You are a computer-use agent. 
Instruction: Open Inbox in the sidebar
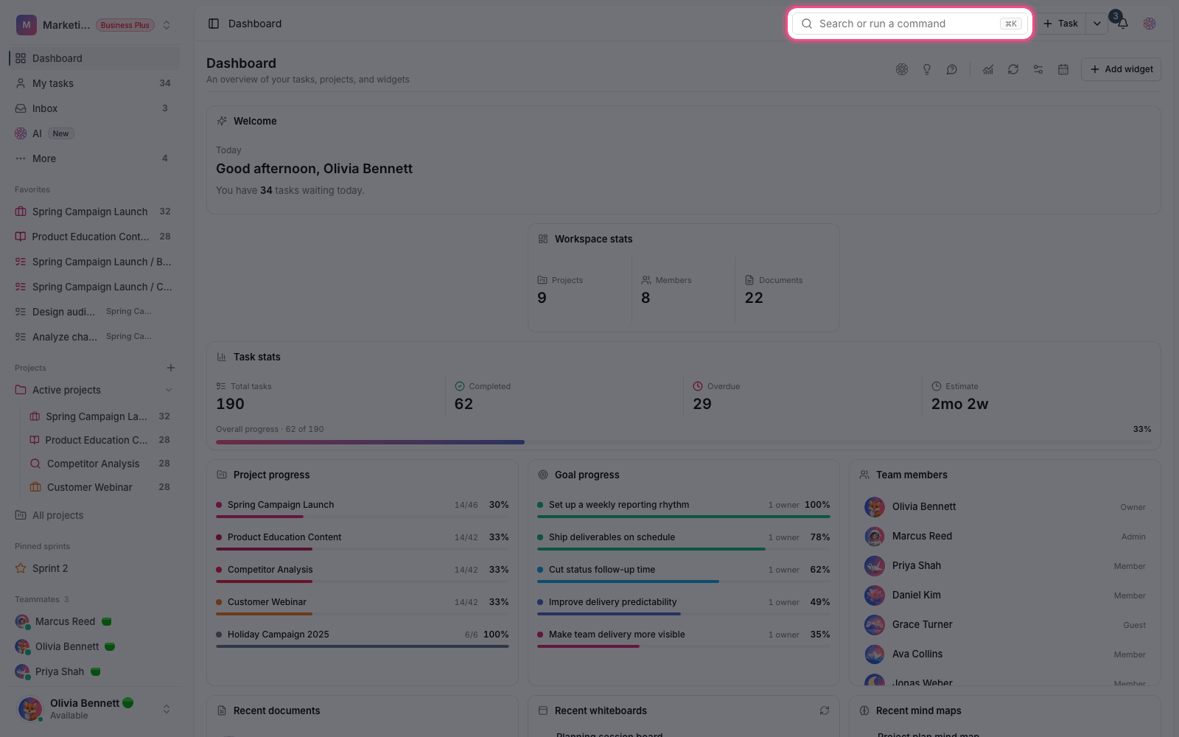(94, 108)
